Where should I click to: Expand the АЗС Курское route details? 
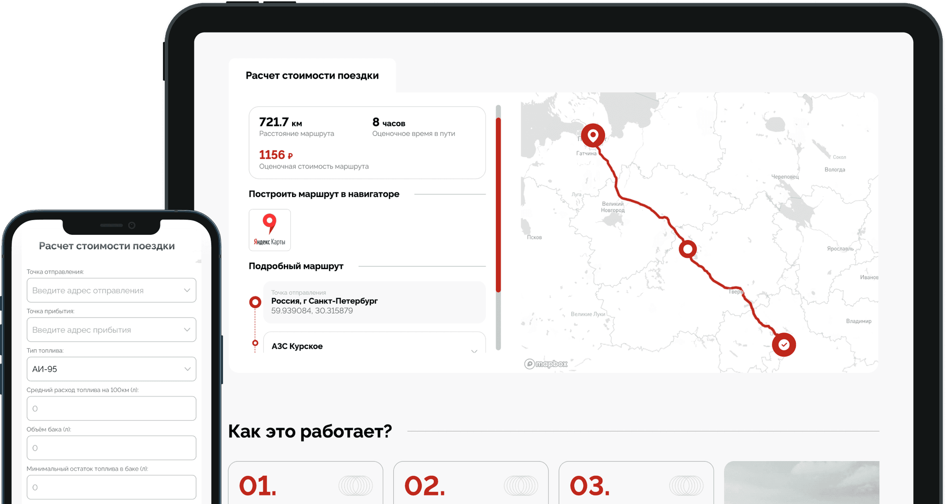474,351
